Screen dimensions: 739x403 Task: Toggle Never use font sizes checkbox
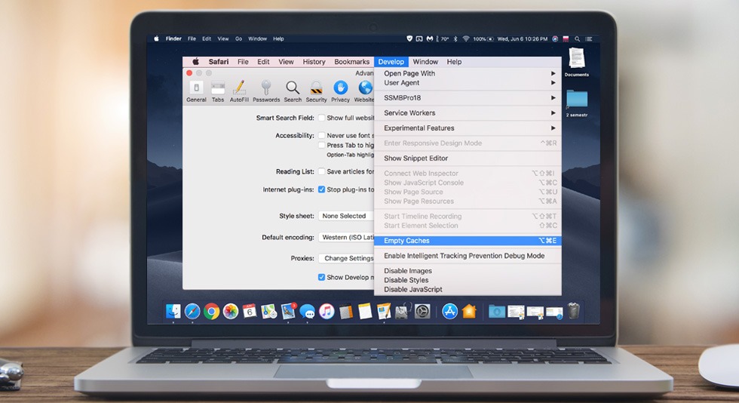click(321, 135)
